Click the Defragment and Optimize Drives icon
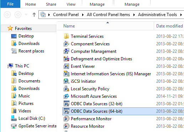The height and width of the screenshot is (132, 184). coord(66,59)
